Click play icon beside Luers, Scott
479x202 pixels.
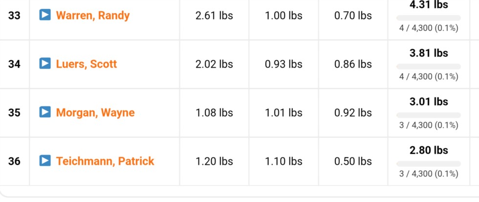45,64
